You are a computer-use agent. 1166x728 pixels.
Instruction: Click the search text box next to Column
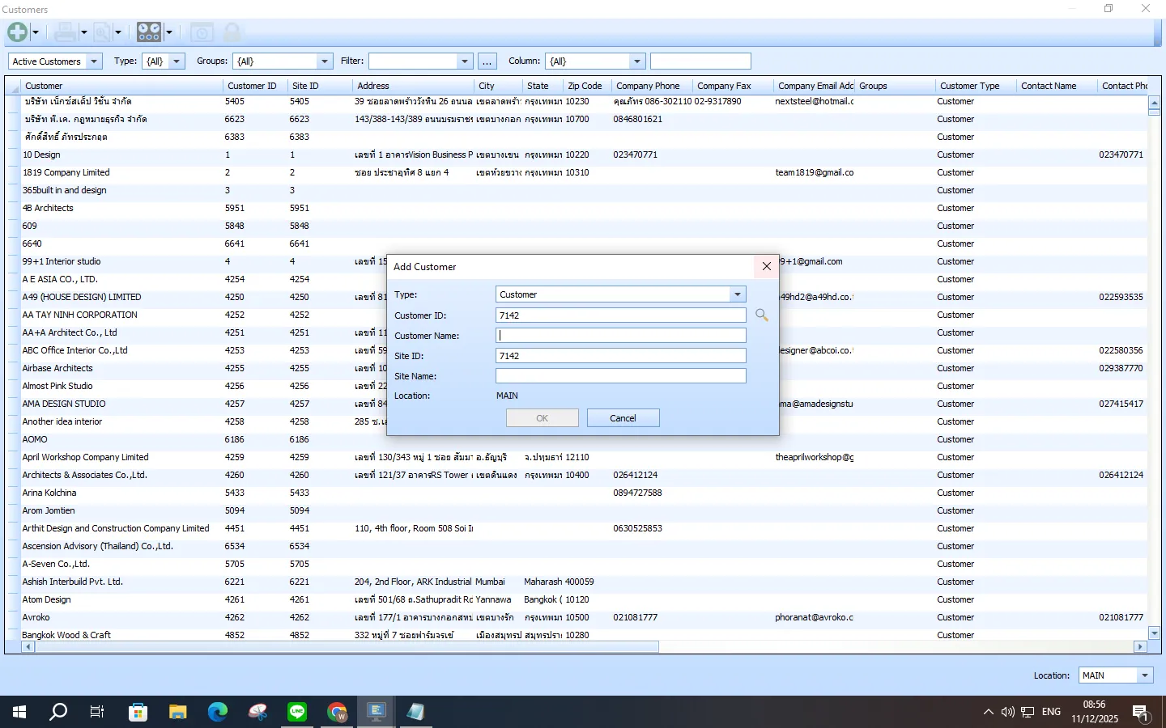coord(700,61)
